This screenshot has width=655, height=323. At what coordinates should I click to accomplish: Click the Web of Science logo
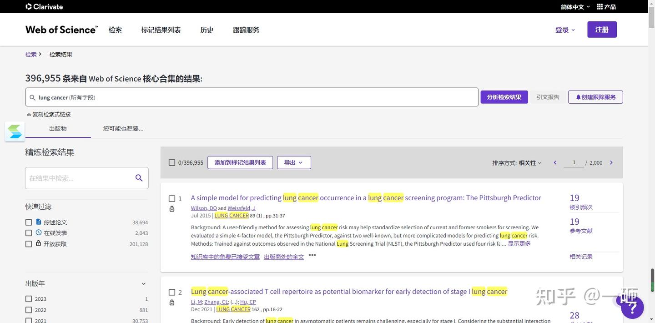pyautogui.click(x=61, y=30)
